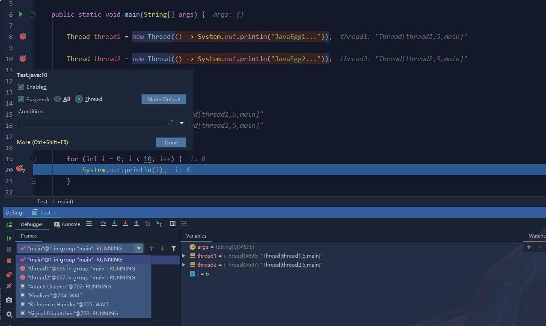Screen dimensions: 546x326
Task: Click the red Force Step Into icon
Action: pyautogui.click(x=125, y=223)
